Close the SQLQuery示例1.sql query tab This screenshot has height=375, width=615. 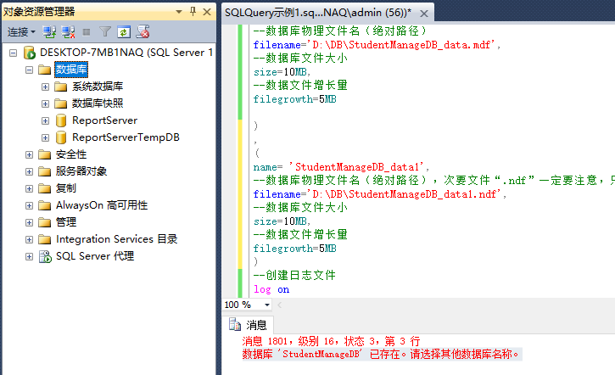[424, 14]
